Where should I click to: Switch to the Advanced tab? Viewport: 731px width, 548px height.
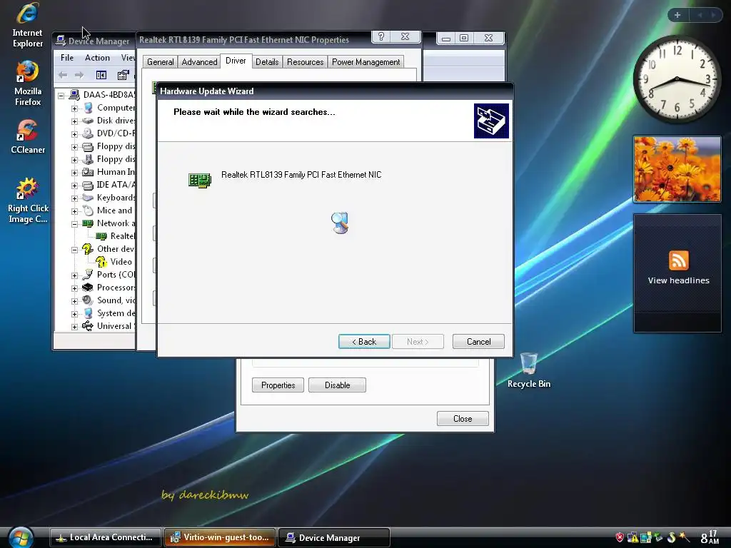[x=199, y=62]
